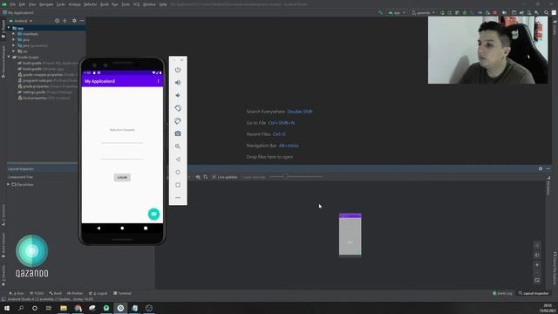Open the Help menu
Screen dimensions: 558x314
pyautogui.click(x=163, y=4)
